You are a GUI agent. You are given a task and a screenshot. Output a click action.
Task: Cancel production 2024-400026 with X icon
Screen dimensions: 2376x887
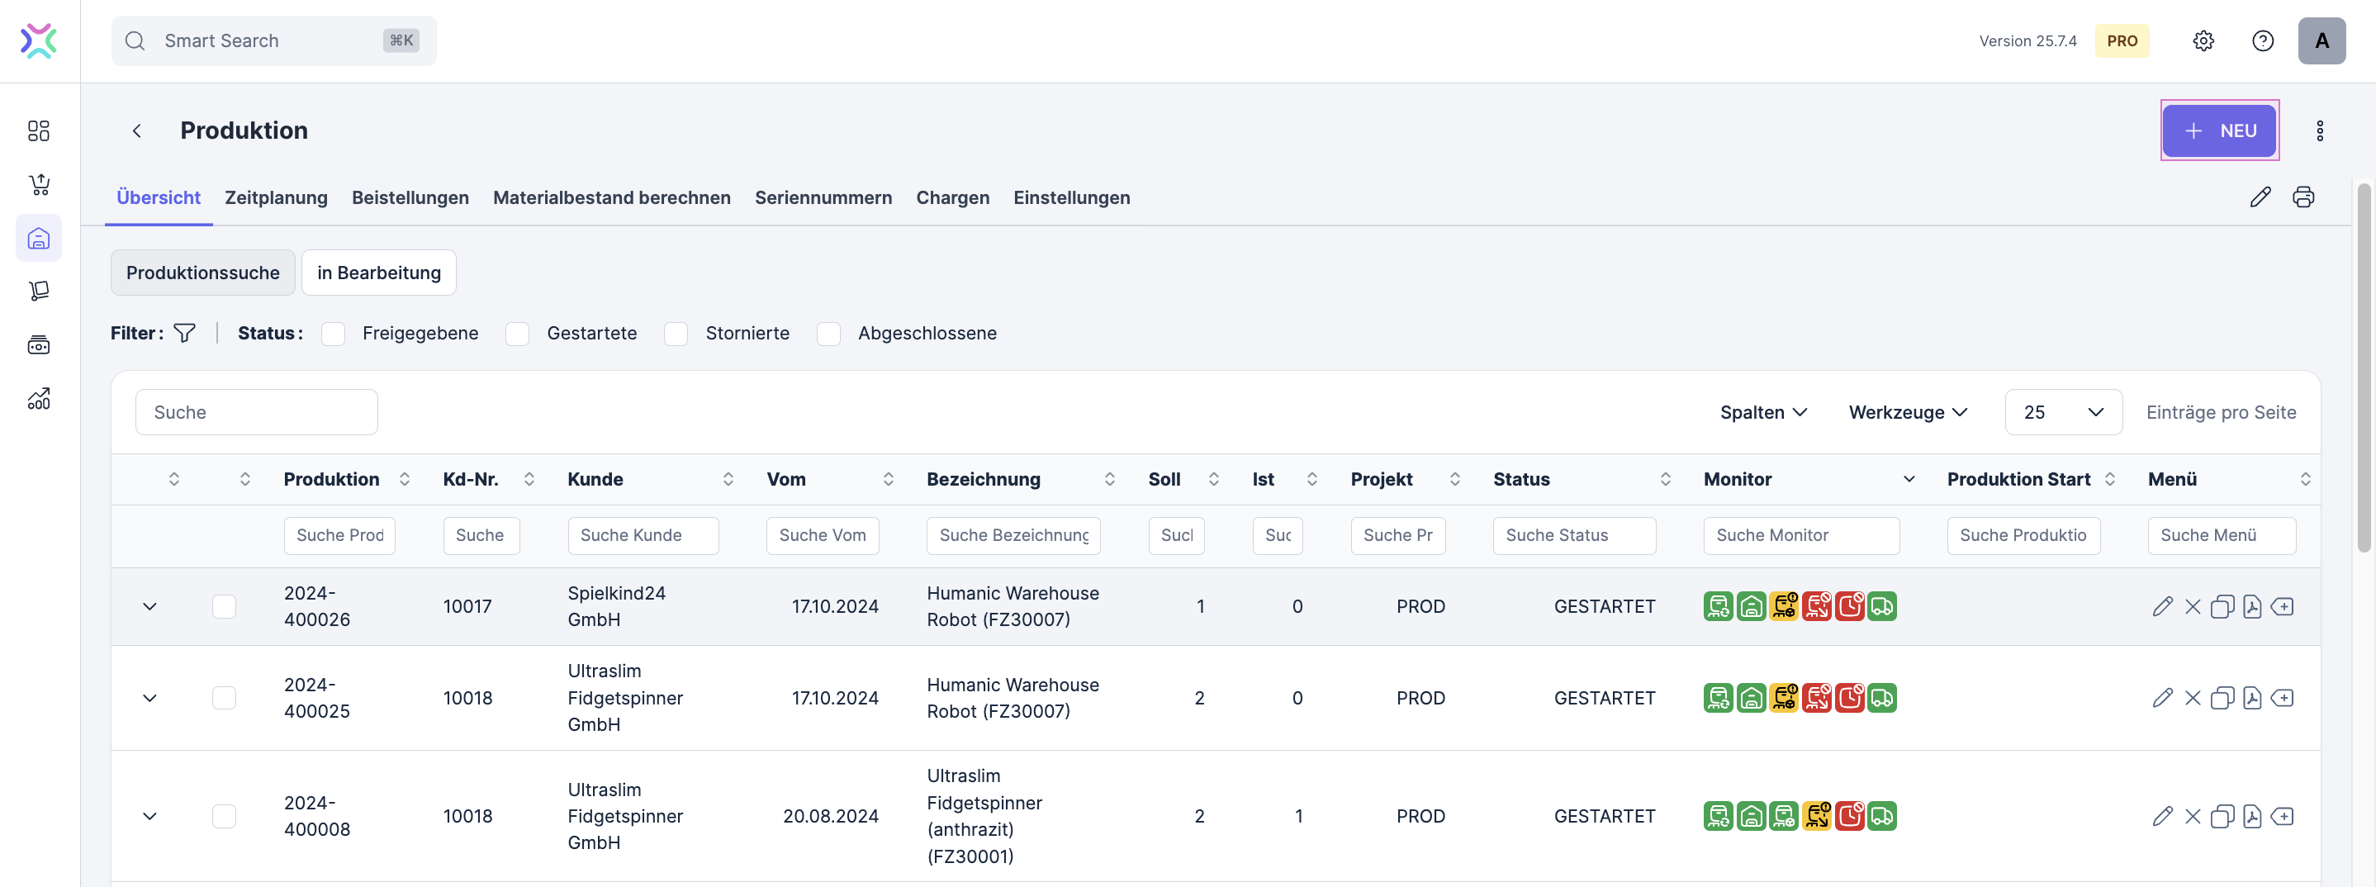[2193, 607]
